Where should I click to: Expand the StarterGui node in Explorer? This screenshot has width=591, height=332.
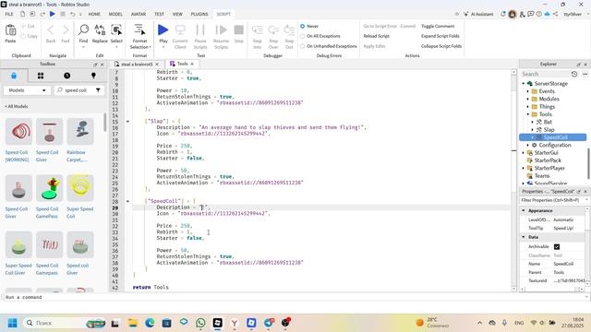(x=524, y=153)
